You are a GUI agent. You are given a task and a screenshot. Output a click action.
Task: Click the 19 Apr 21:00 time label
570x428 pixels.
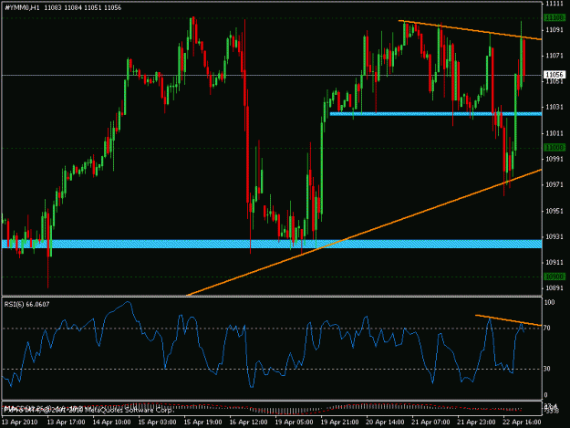coord(339,423)
